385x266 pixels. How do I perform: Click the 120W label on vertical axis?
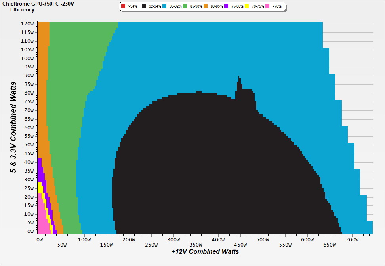(x=27, y=23)
